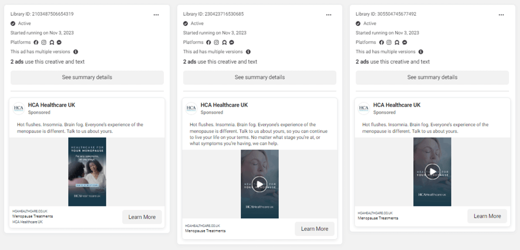Click Audience Network icon in ad 2103487506654319
The height and width of the screenshot is (250, 520).
coord(51,43)
